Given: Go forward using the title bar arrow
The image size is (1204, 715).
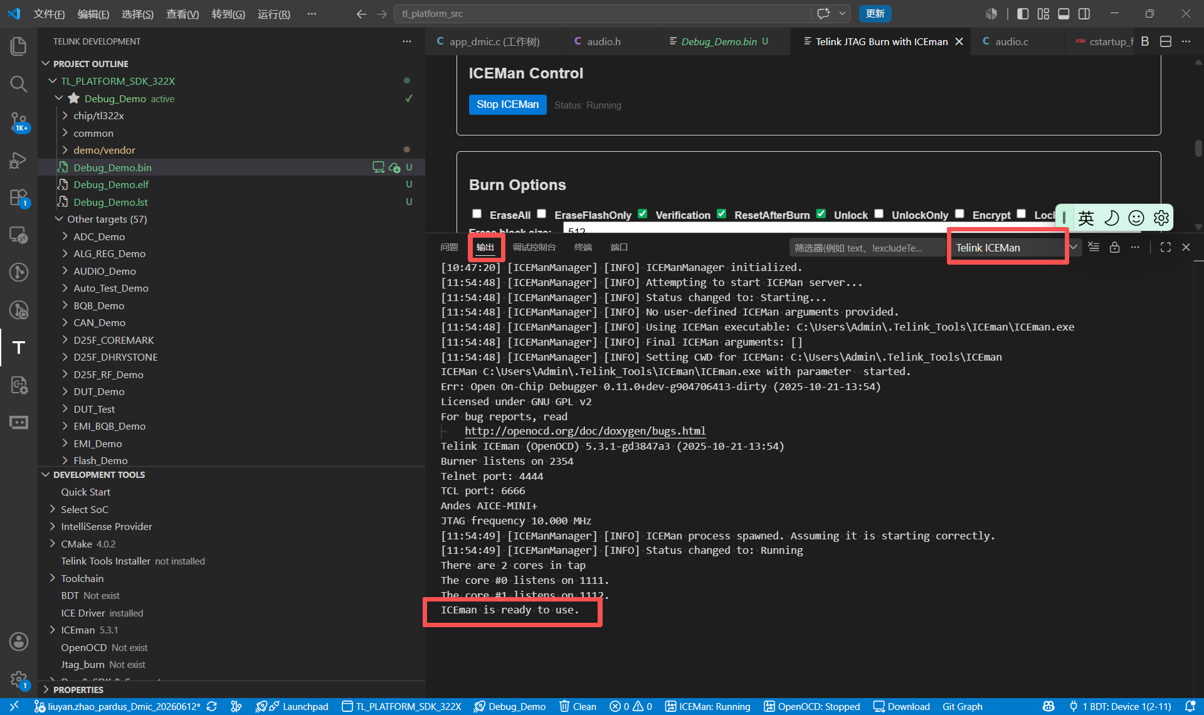Looking at the screenshot, I should (382, 14).
